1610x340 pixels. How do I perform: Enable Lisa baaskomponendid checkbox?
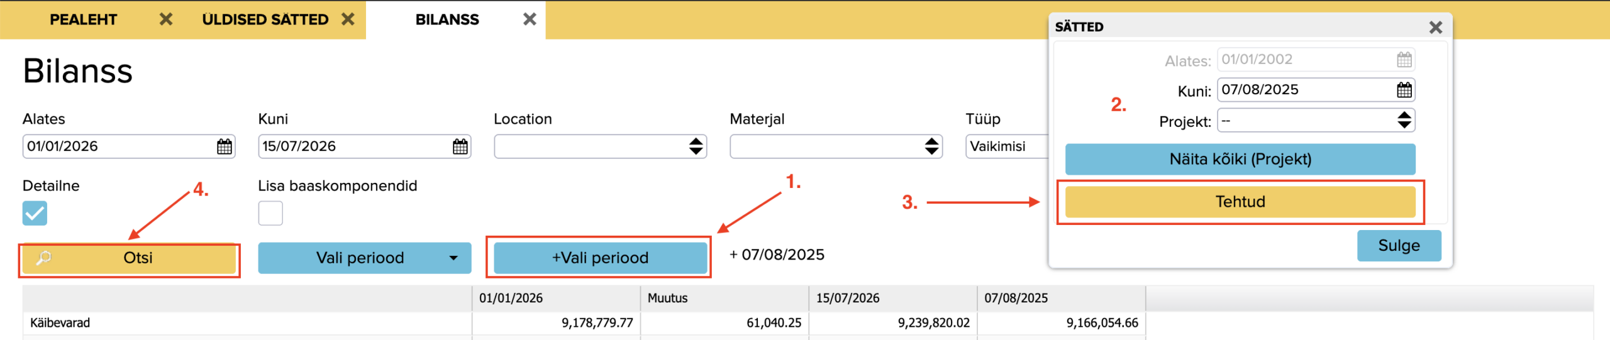270,213
